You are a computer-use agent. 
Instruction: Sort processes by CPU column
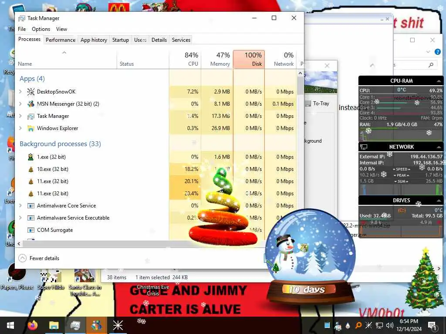point(185,59)
